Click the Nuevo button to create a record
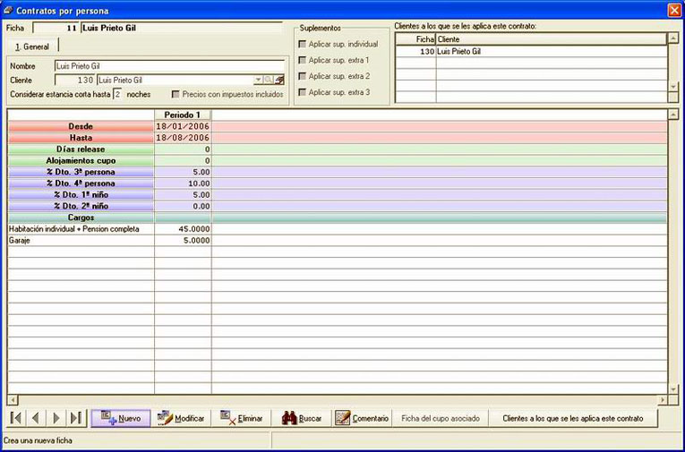This screenshot has width=685, height=452. click(121, 418)
